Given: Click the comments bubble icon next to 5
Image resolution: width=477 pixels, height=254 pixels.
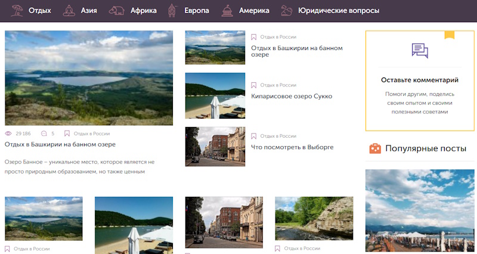Looking at the screenshot, I should tap(44, 134).
